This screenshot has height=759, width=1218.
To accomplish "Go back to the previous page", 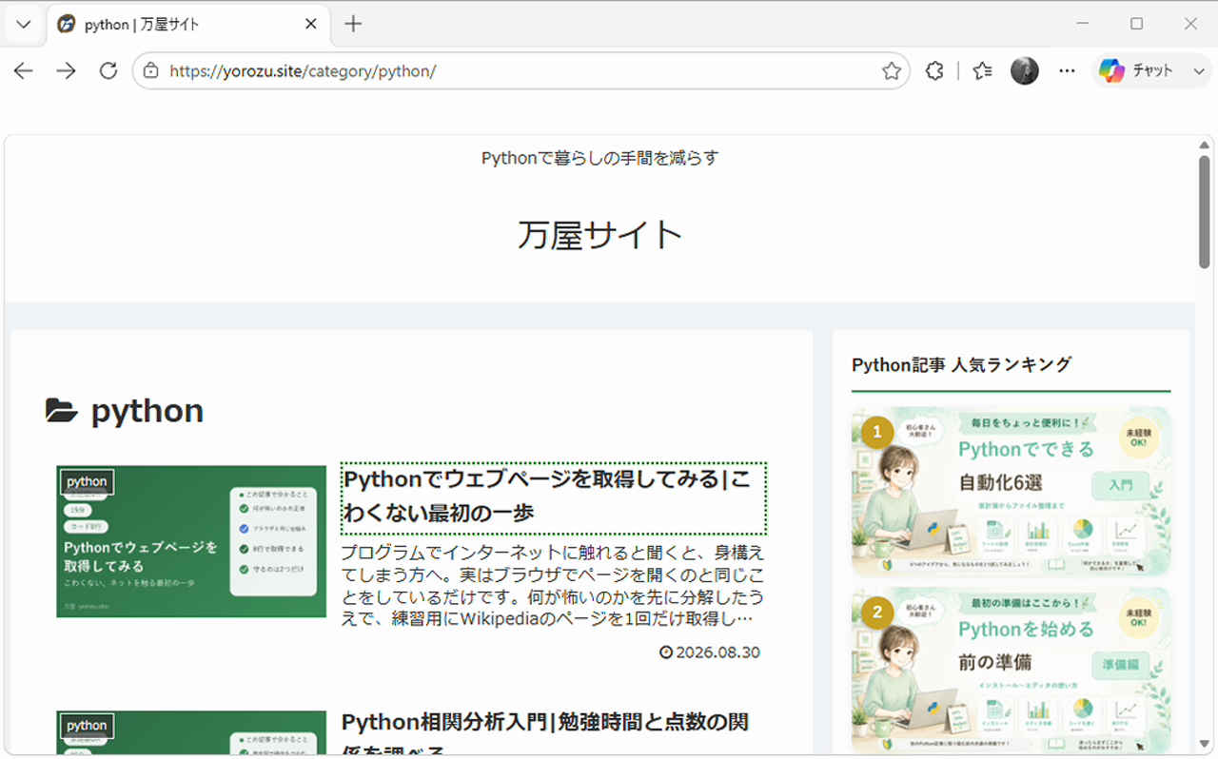I will tap(24, 71).
